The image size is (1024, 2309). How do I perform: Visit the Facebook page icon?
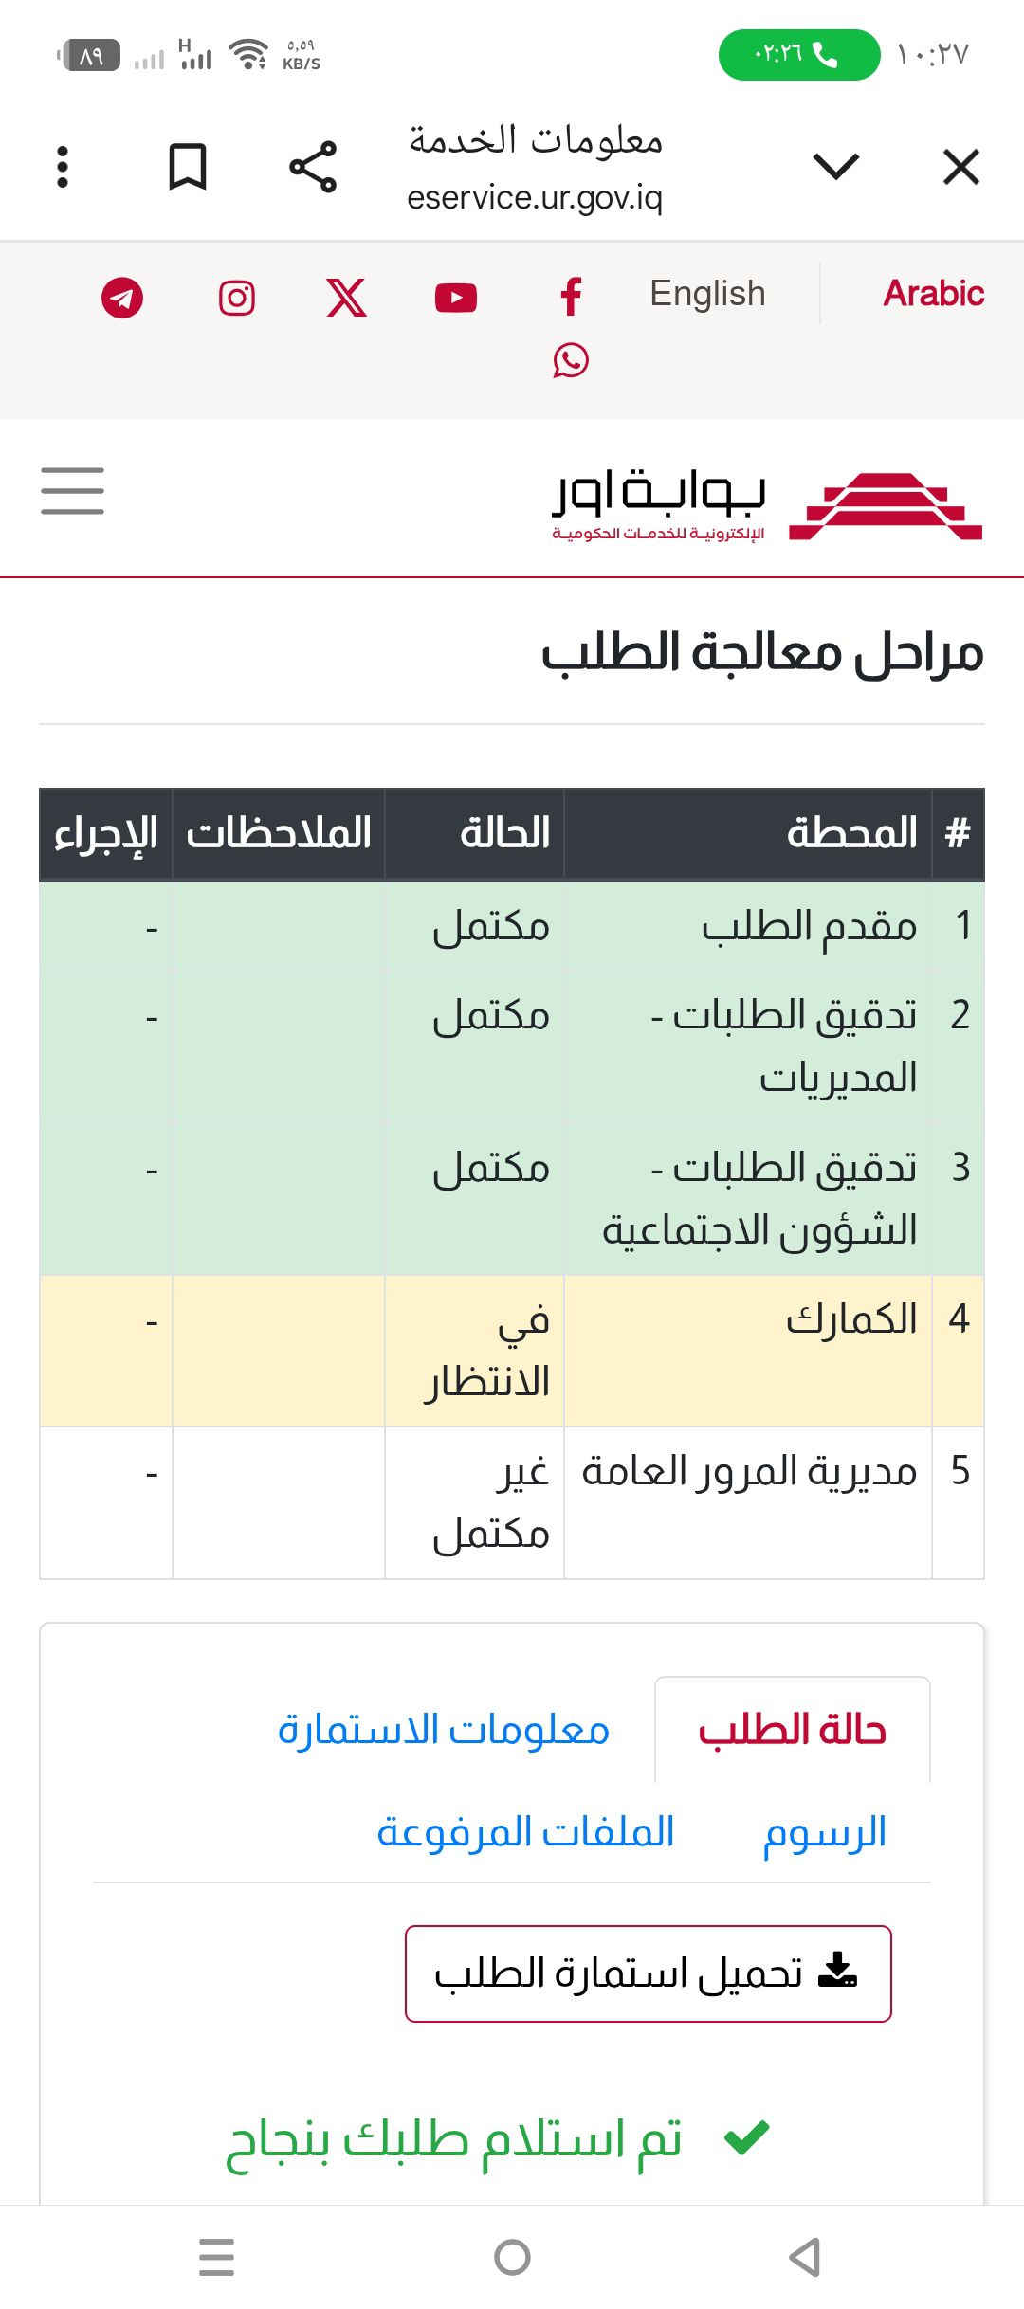pos(571,297)
